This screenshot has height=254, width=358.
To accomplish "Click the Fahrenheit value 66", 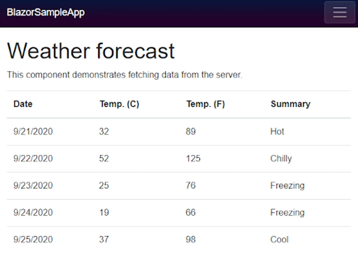I will point(190,213).
